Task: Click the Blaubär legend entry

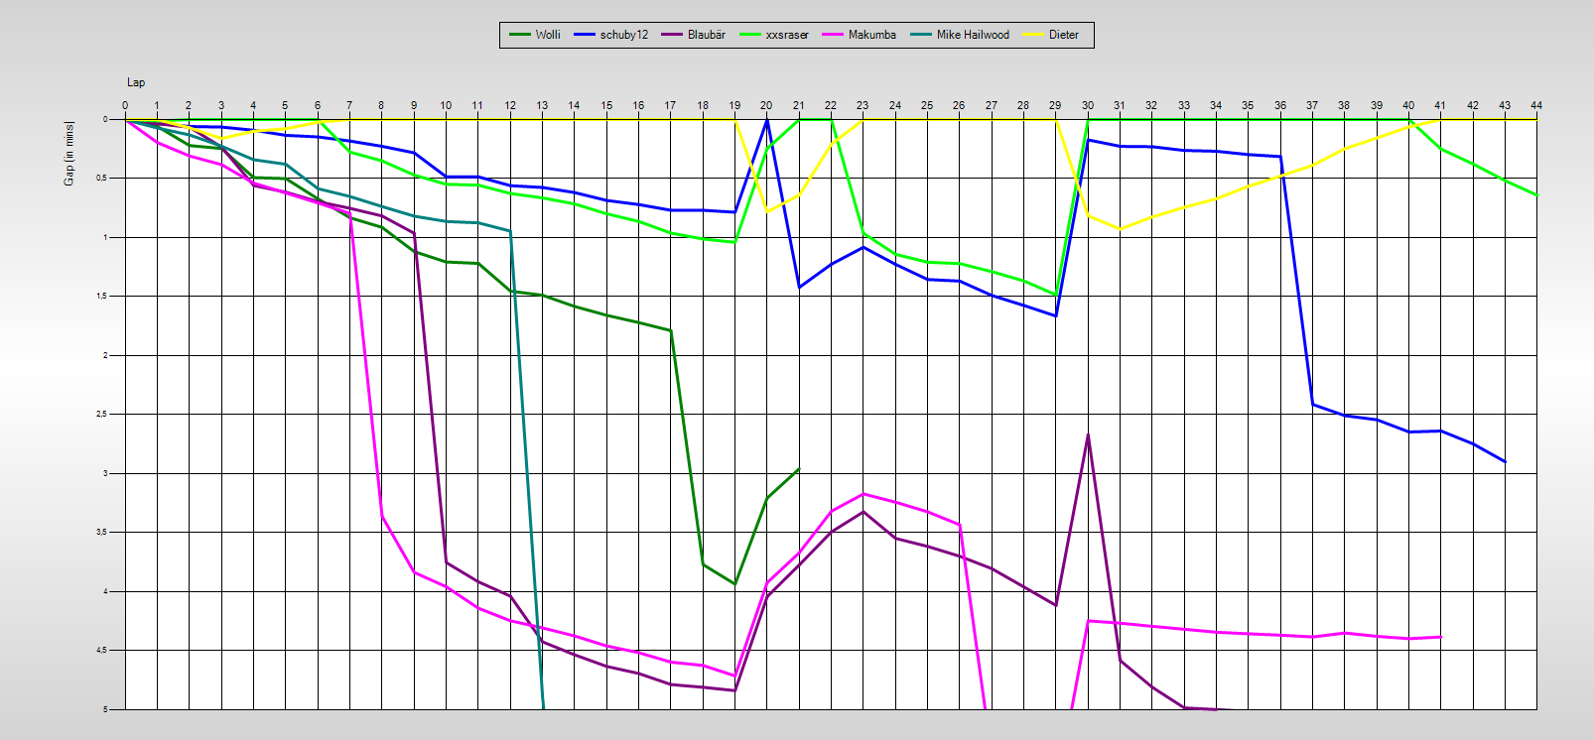Action: (693, 35)
